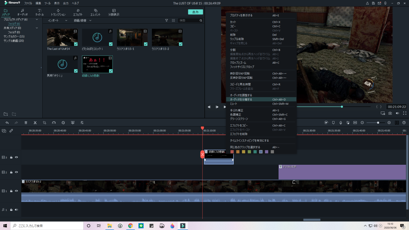Collapse the プロジェクトメディア tree arrow
Image resolution: width=409 pixels, height=230 pixels.
(37, 19)
